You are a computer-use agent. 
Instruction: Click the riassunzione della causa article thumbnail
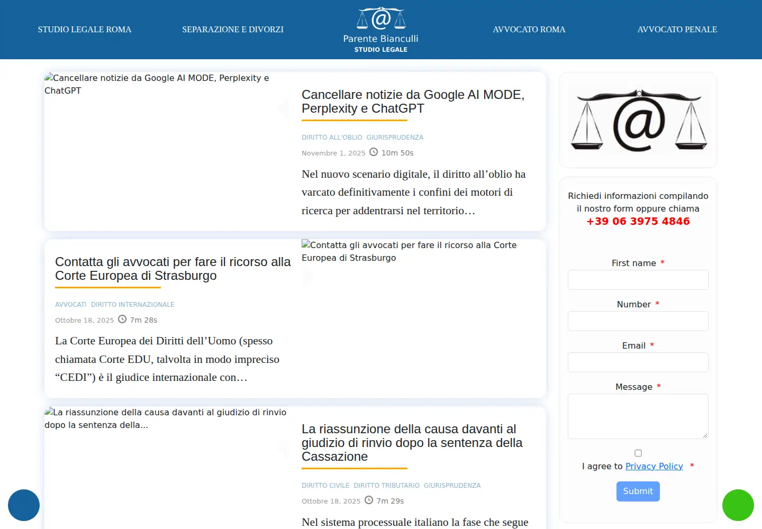pos(168,468)
